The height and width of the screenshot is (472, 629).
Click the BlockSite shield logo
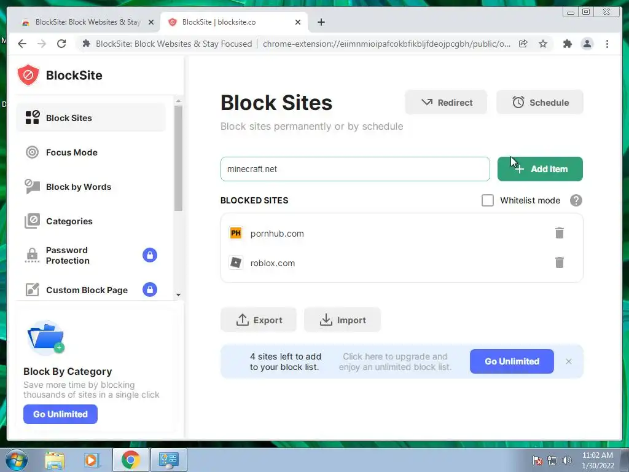[x=28, y=75]
